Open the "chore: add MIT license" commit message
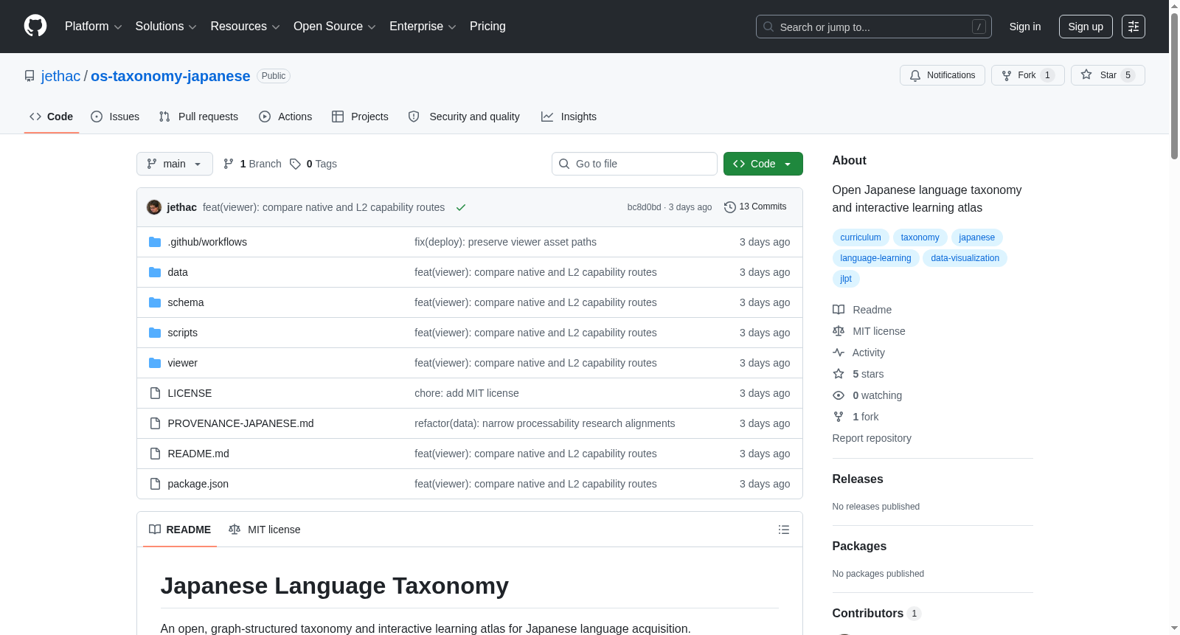1180x635 pixels. [467, 393]
